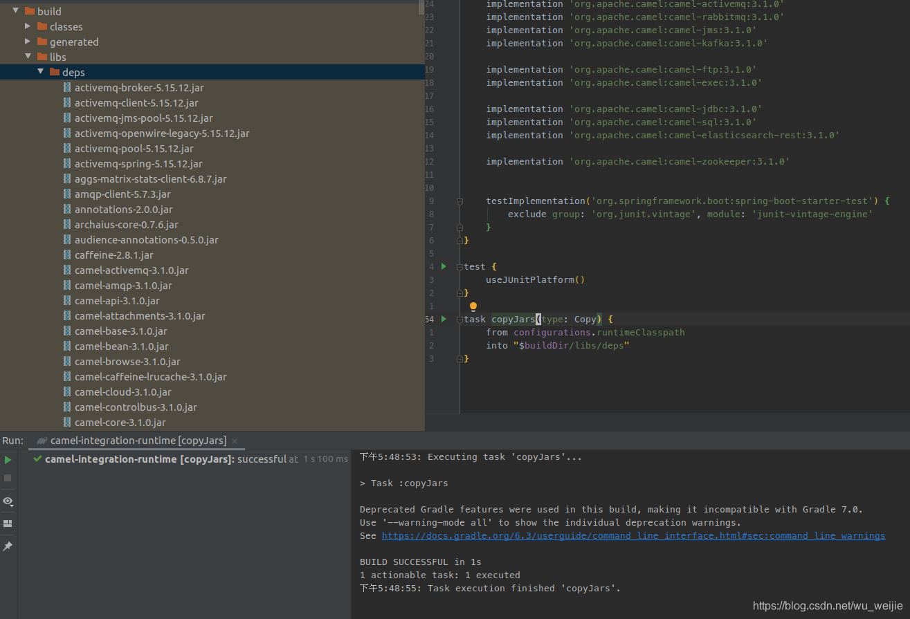Select activemq-spring-5.15.12.jar file
The height and width of the screenshot is (619, 910).
tap(138, 164)
